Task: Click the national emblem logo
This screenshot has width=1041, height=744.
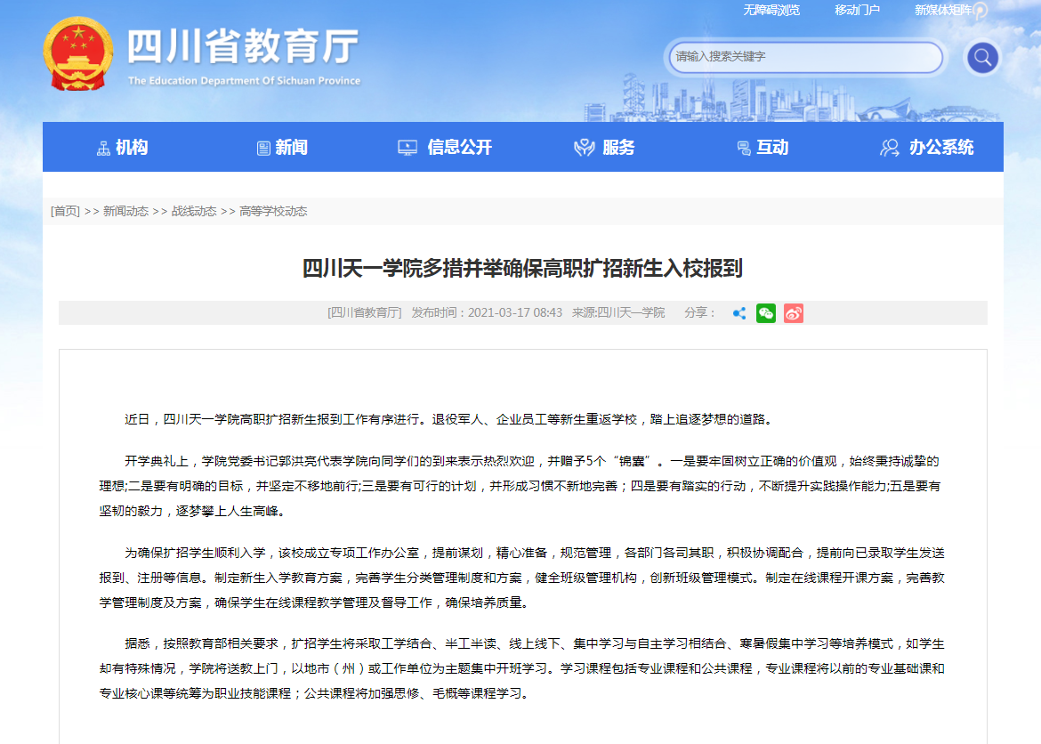Action: coord(78,53)
